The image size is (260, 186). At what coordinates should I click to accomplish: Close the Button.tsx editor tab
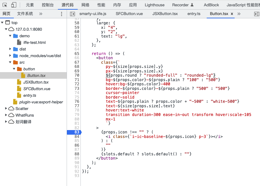(x=232, y=14)
